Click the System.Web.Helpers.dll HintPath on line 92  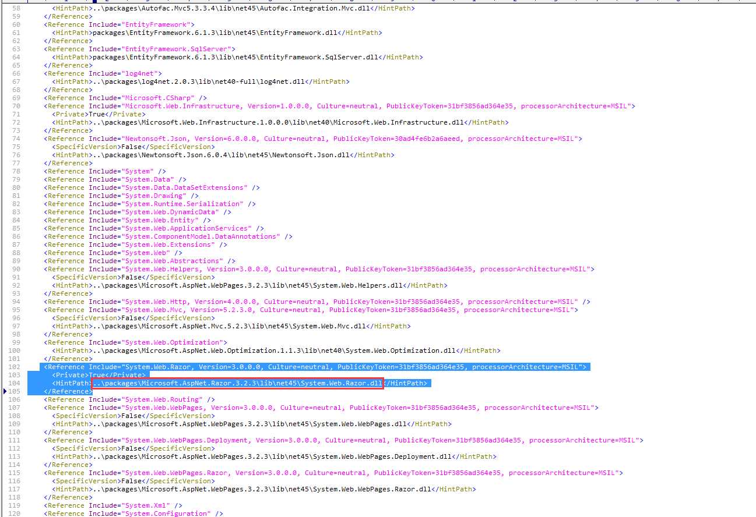(x=249, y=285)
